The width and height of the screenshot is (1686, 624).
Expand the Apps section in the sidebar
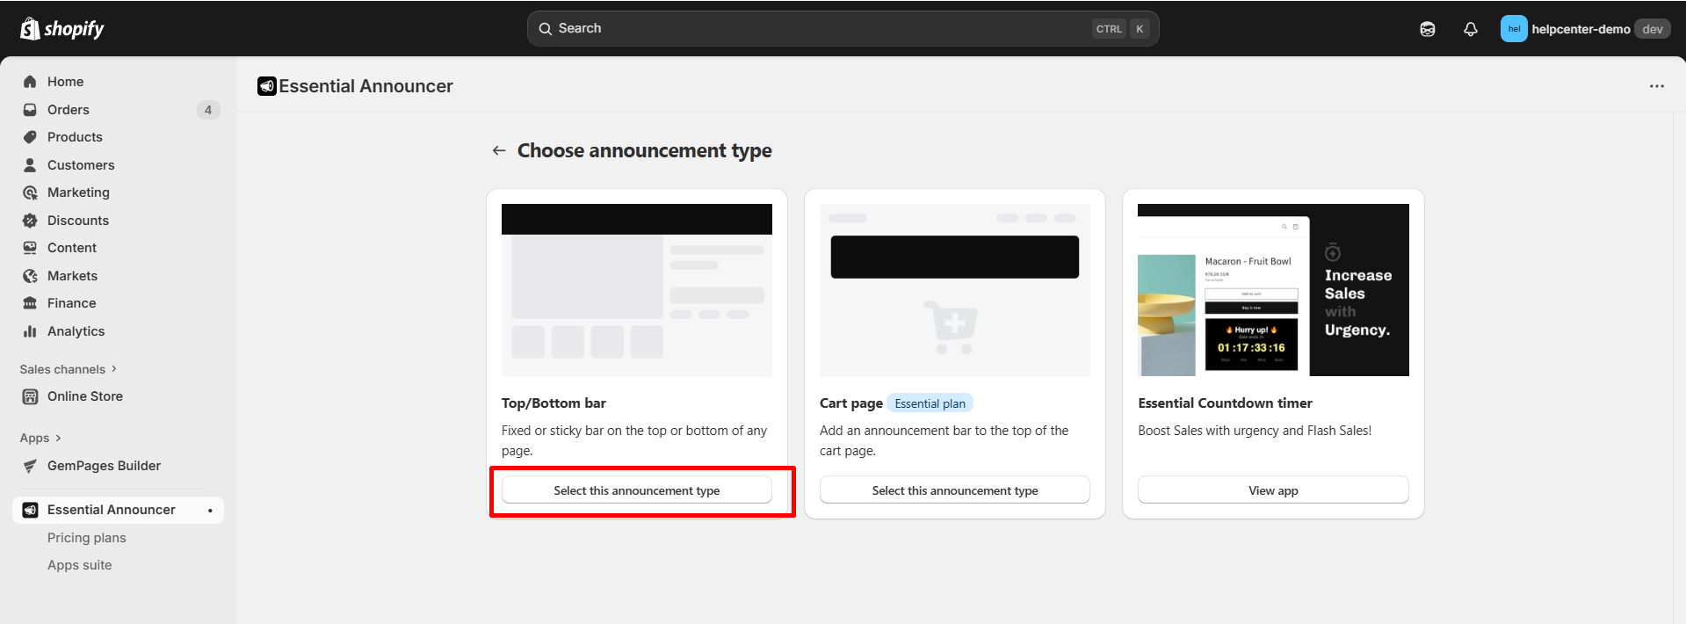pyautogui.click(x=40, y=438)
